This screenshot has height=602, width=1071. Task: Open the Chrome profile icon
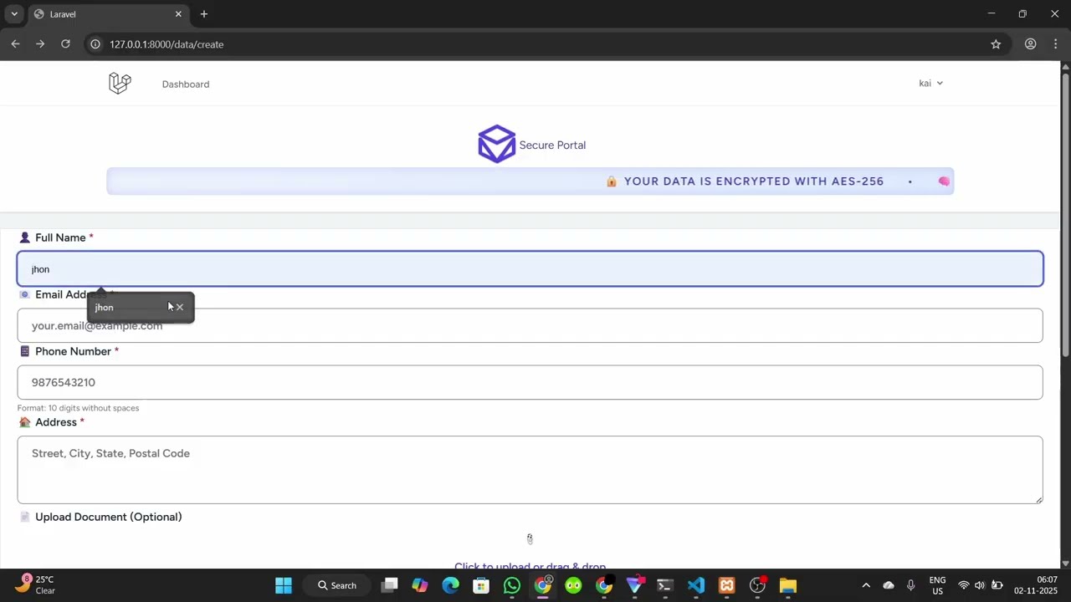coord(1031,44)
